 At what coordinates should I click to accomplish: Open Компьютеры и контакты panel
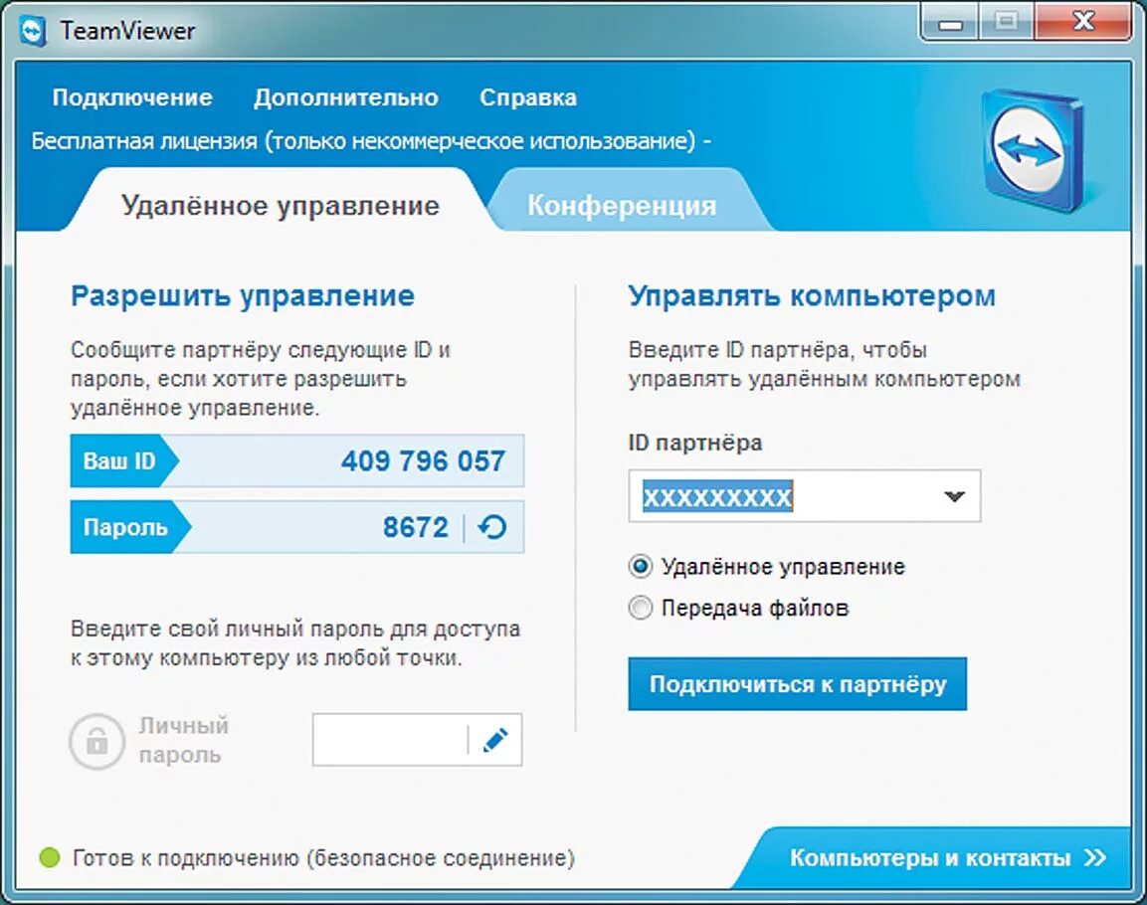929,857
